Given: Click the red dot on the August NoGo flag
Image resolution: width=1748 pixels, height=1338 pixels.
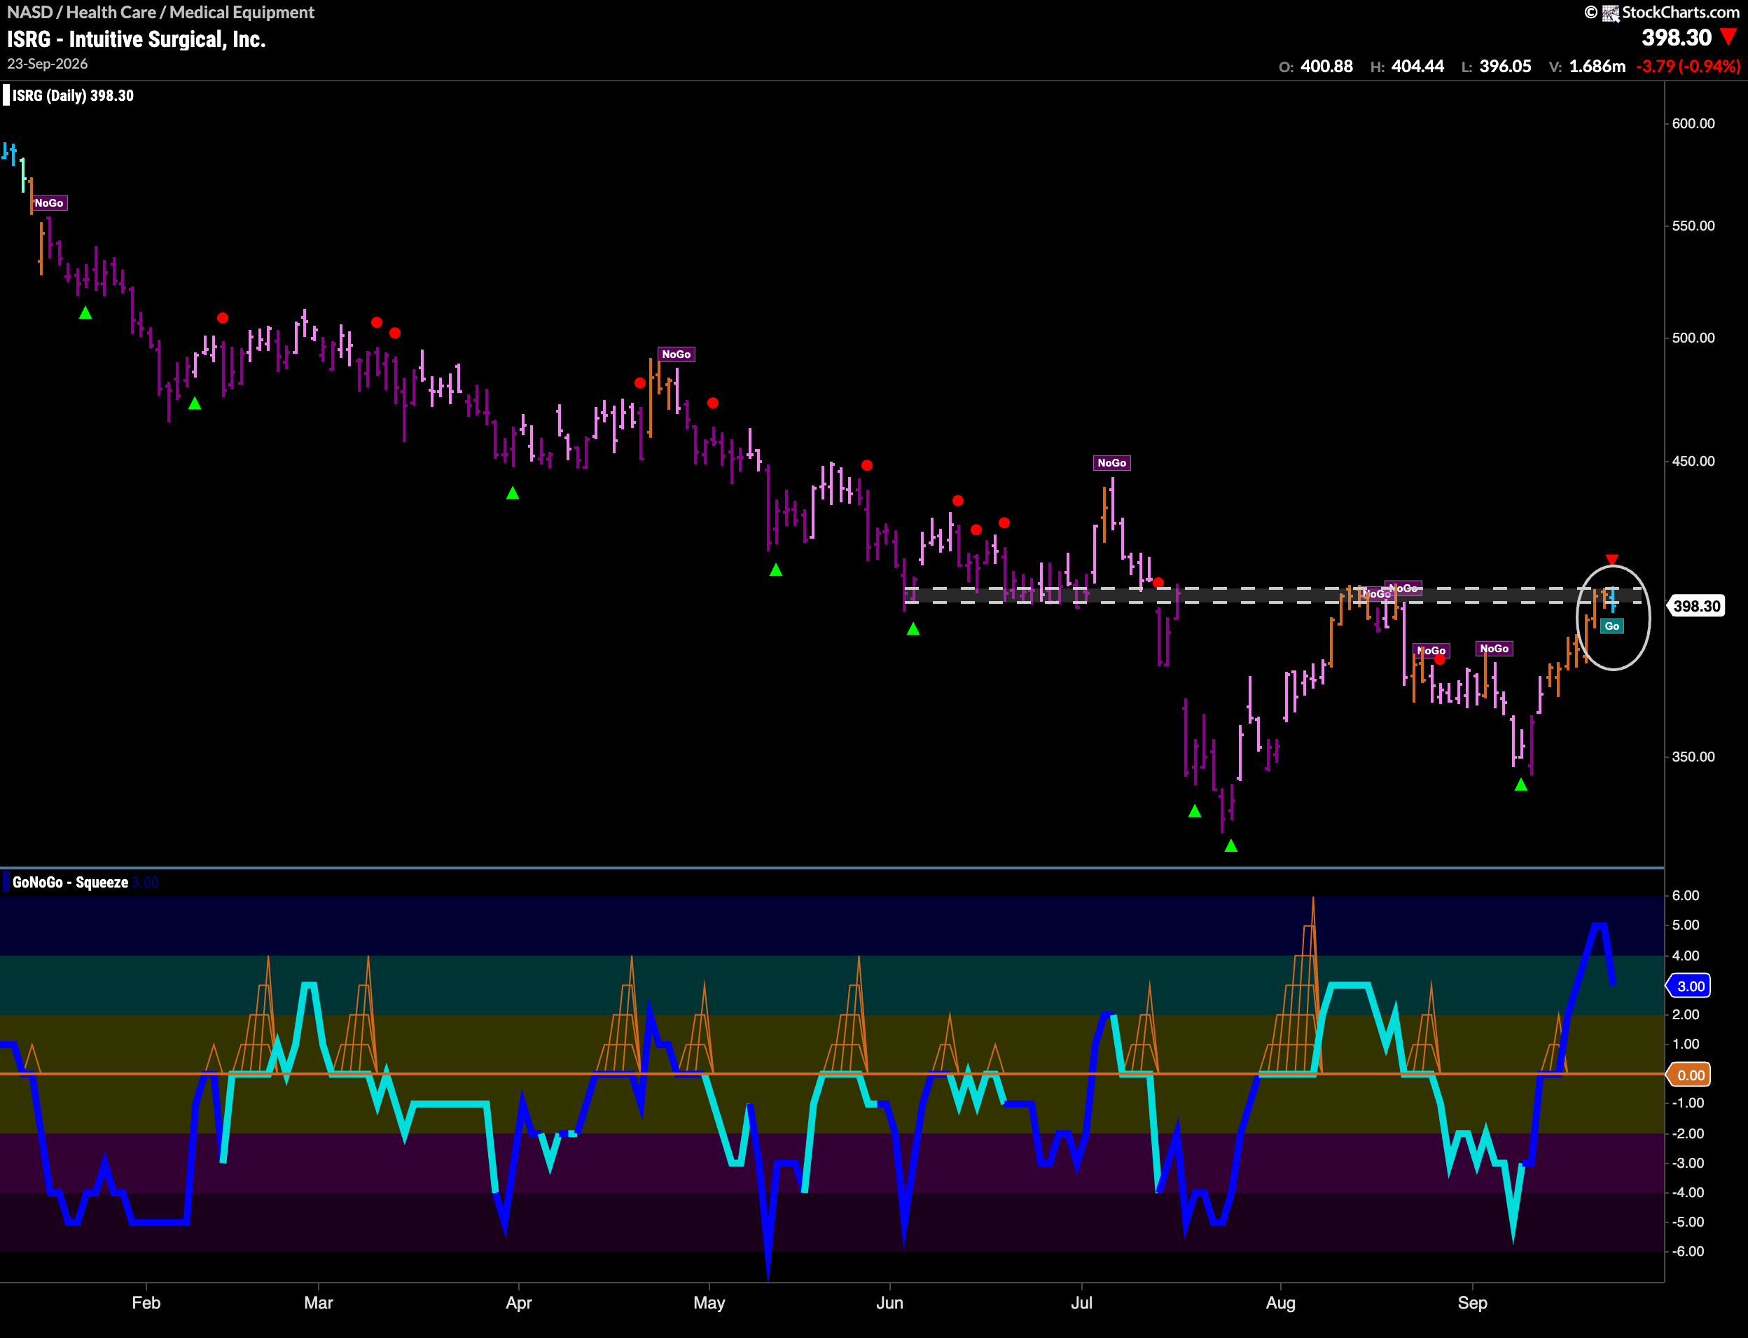Looking at the screenshot, I should [x=1440, y=659].
